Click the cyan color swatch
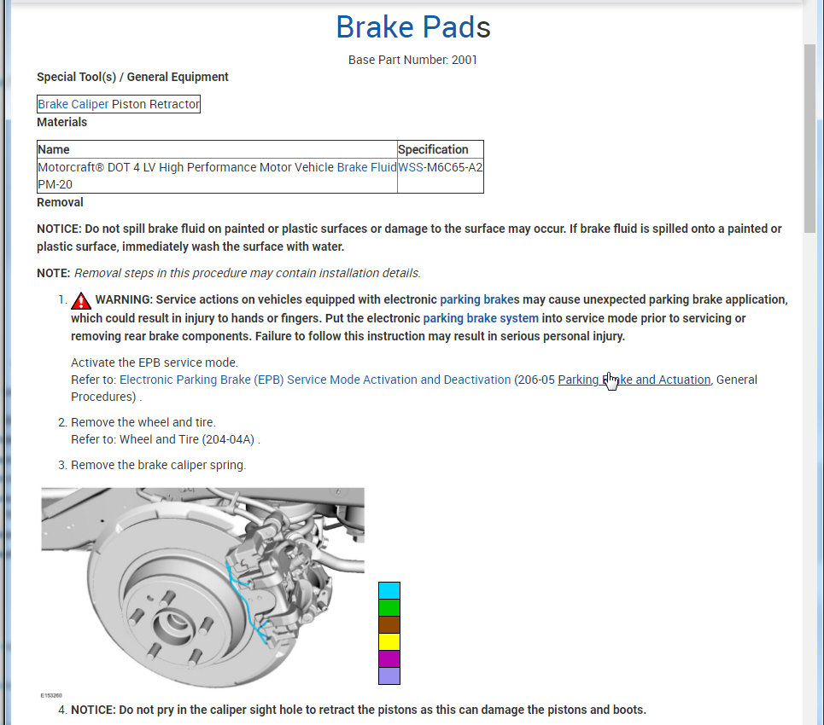Viewport: 824px width, 725px height. point(389,590)
